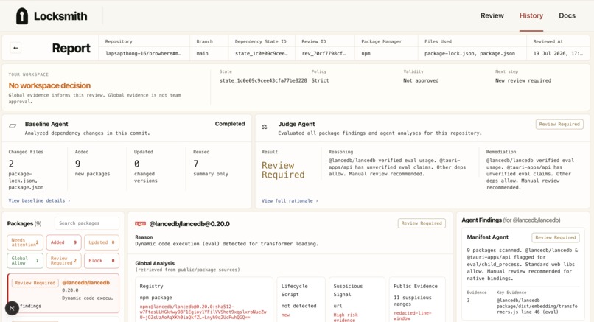Click Key Evidence transformers.js line 46 entry
The height and width of the screenshot is (322, 594).
[537, 306]
